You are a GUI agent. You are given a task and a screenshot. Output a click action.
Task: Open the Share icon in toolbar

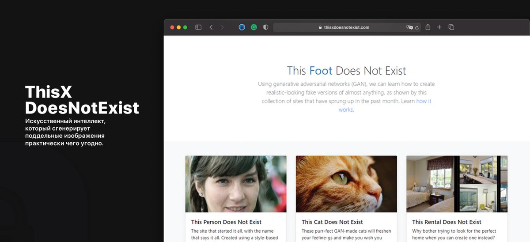click(428, 27)
